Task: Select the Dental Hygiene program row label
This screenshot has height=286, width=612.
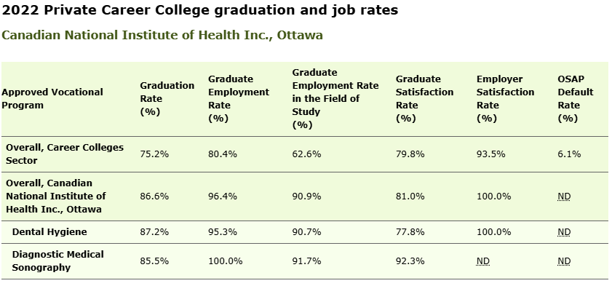Action: pos(49,232)
